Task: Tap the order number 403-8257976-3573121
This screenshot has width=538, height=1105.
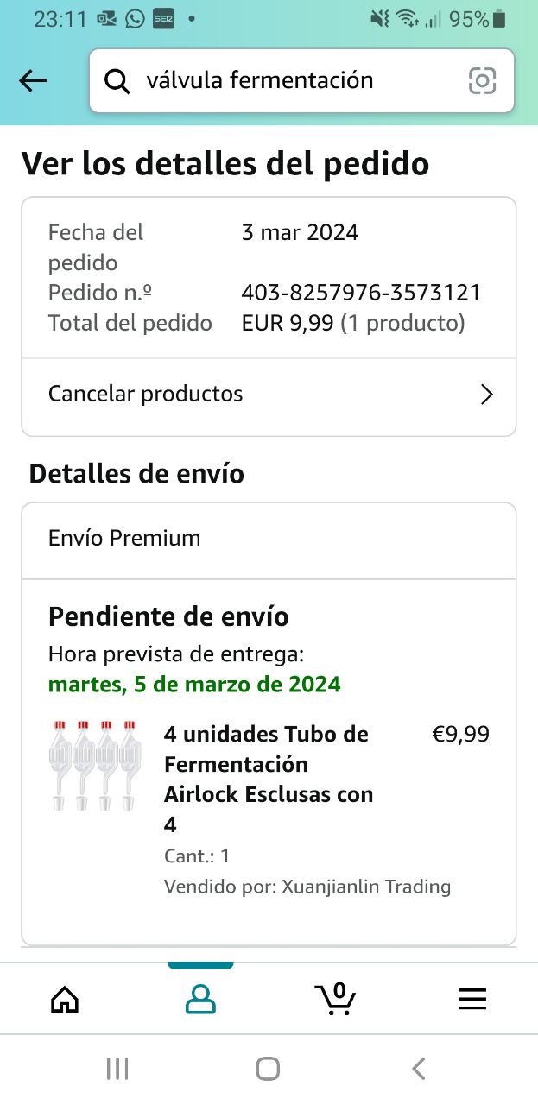Action: 361,293
